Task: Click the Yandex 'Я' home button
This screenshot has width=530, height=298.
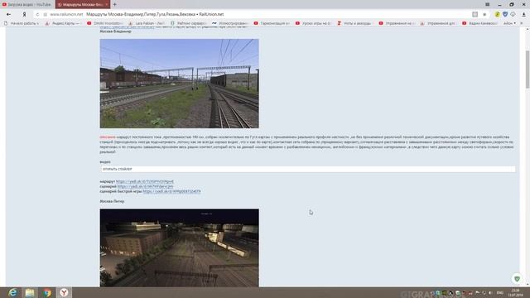Action: coord(24,15)
